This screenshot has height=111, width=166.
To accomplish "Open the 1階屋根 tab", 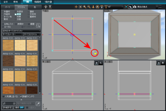I will click(36, 2).
